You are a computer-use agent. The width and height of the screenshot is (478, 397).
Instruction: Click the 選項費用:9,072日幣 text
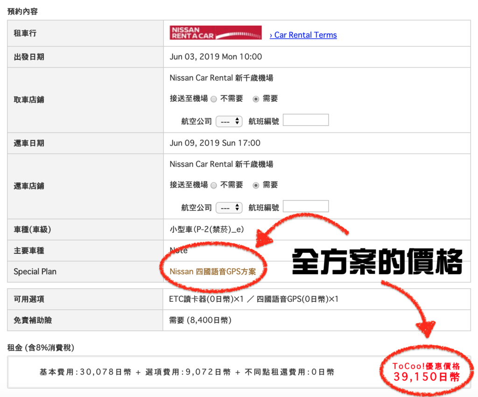click(188, 372)
